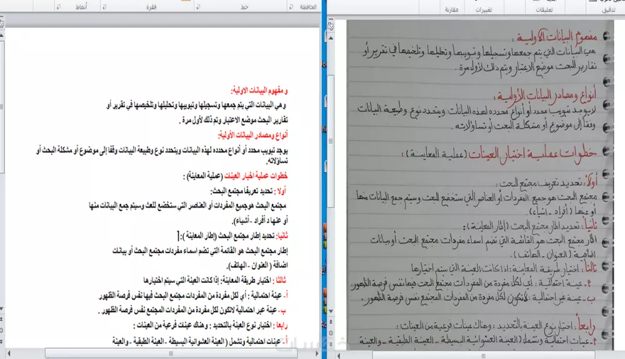The image size is (625, 359).
Task: Click the scroll down arrow in left window
Action: tap(2, 309)
